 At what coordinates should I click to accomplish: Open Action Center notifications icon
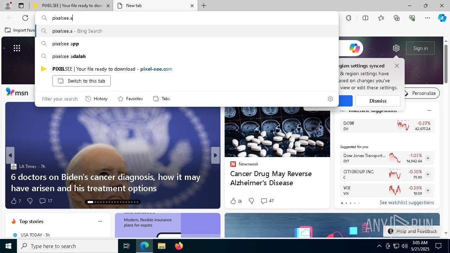pyautogui.click(x=438, y=246)
